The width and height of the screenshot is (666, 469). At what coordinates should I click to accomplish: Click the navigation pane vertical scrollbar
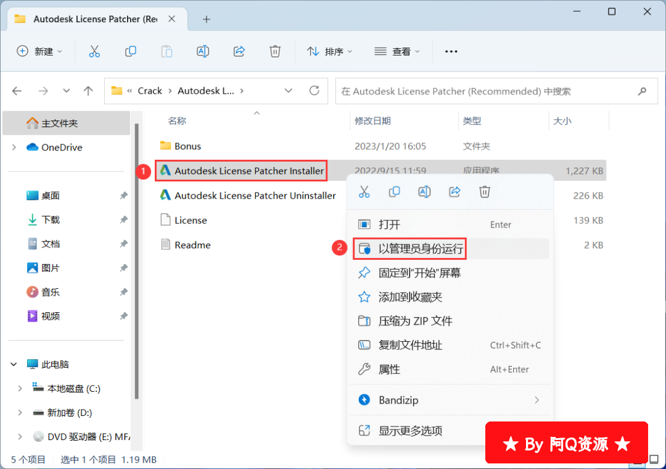pyautogui.click(x=136, y=261)
